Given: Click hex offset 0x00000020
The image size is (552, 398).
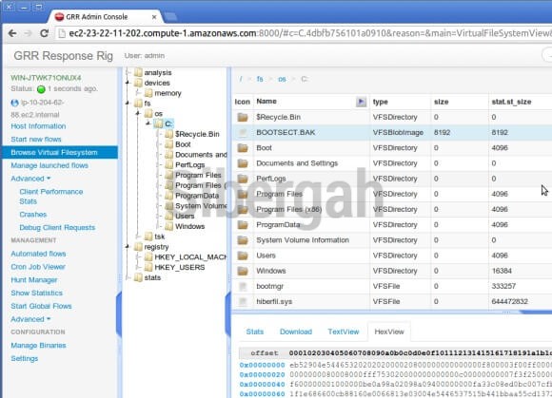Looking at the screenshot, I should [x=263, y=375].
